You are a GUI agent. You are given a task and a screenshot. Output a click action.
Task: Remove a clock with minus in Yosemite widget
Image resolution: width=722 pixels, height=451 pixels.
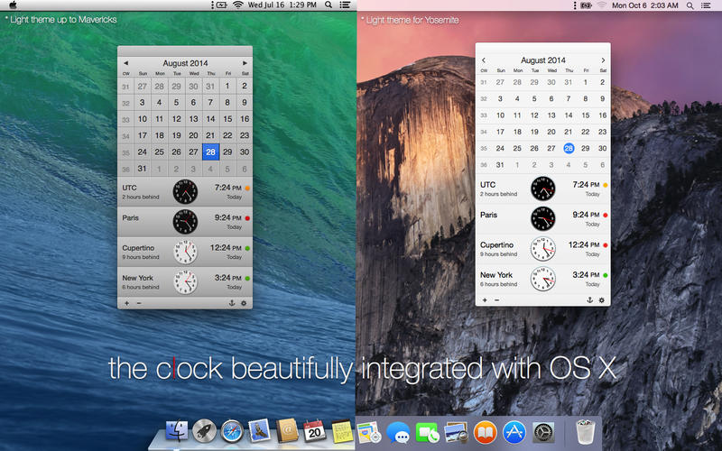(x=497, y=300)
